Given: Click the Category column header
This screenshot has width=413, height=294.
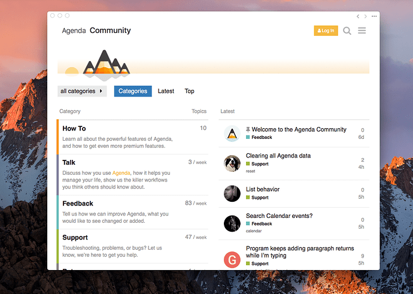Looking at the screenshot, I should click(x=70, y=111).
